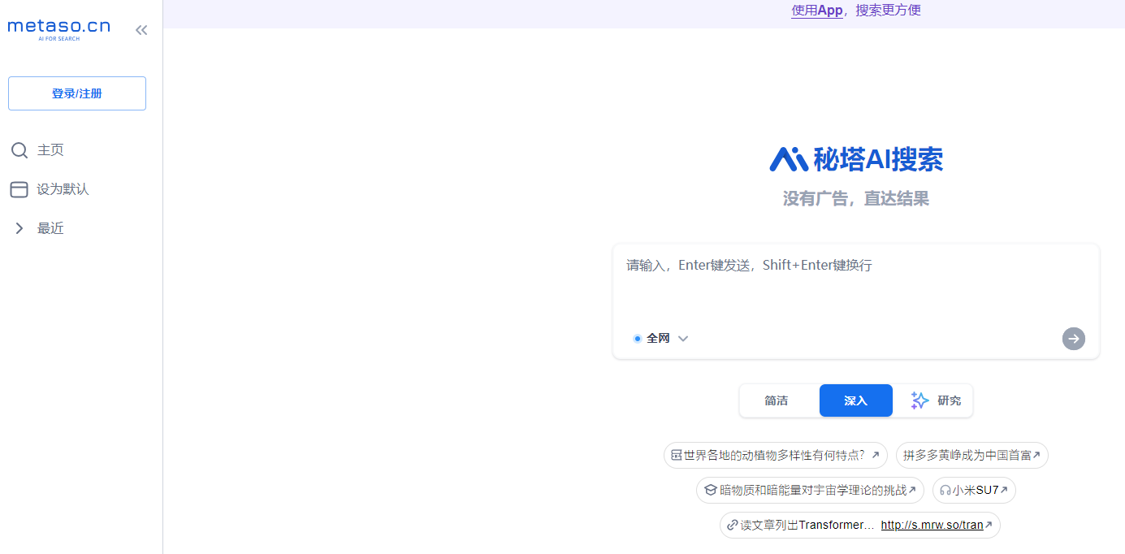
Task: Click the browser window icon beside 设为默认
Action: pos(19,189)
